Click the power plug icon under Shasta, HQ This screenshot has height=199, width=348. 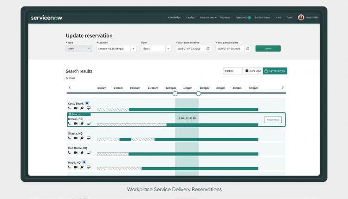click(x=82, y=138)
